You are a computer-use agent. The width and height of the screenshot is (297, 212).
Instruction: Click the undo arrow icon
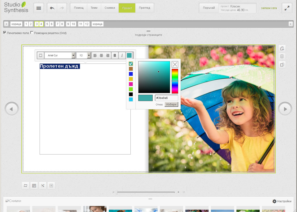click(52, 8)
